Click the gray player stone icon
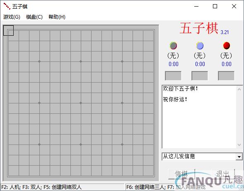The width and height of the screenshot is (244, 191). pyautogui.click(x=173, y=46)
